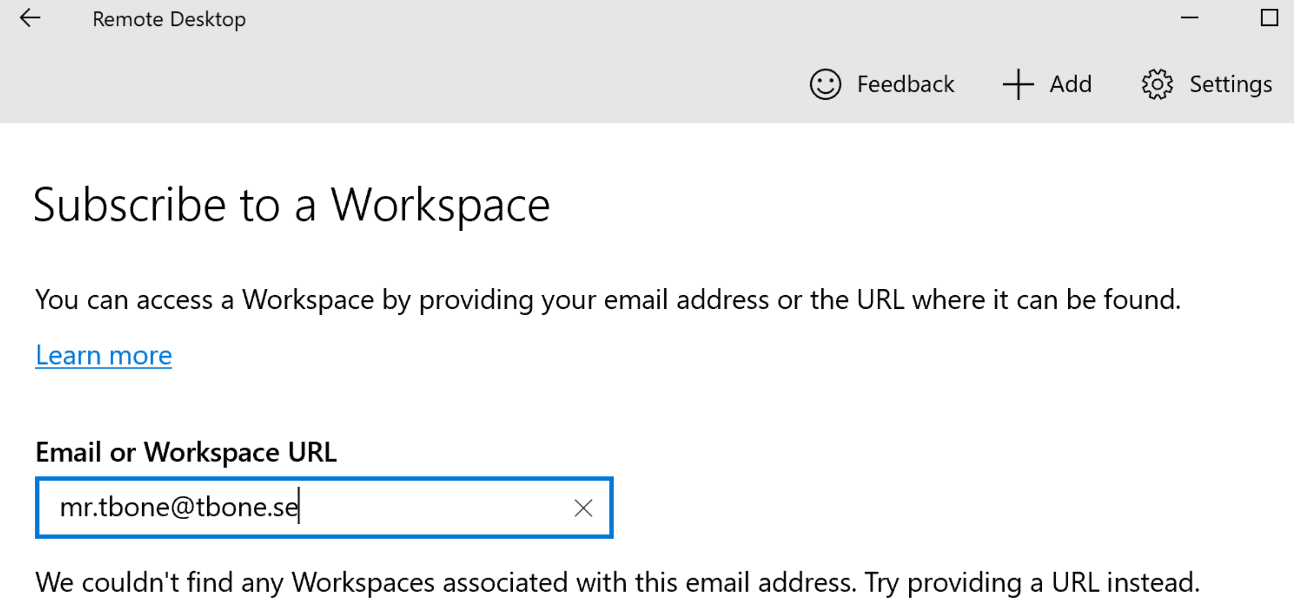Viewport: 1294px width, 610px height.
Task: Click the Remote Desktop window title
Action: [x=169, y=20]
